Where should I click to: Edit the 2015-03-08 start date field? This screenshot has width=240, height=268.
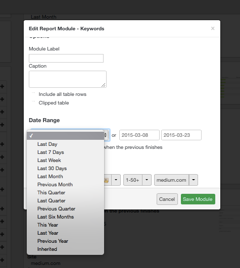click(139, 135)
